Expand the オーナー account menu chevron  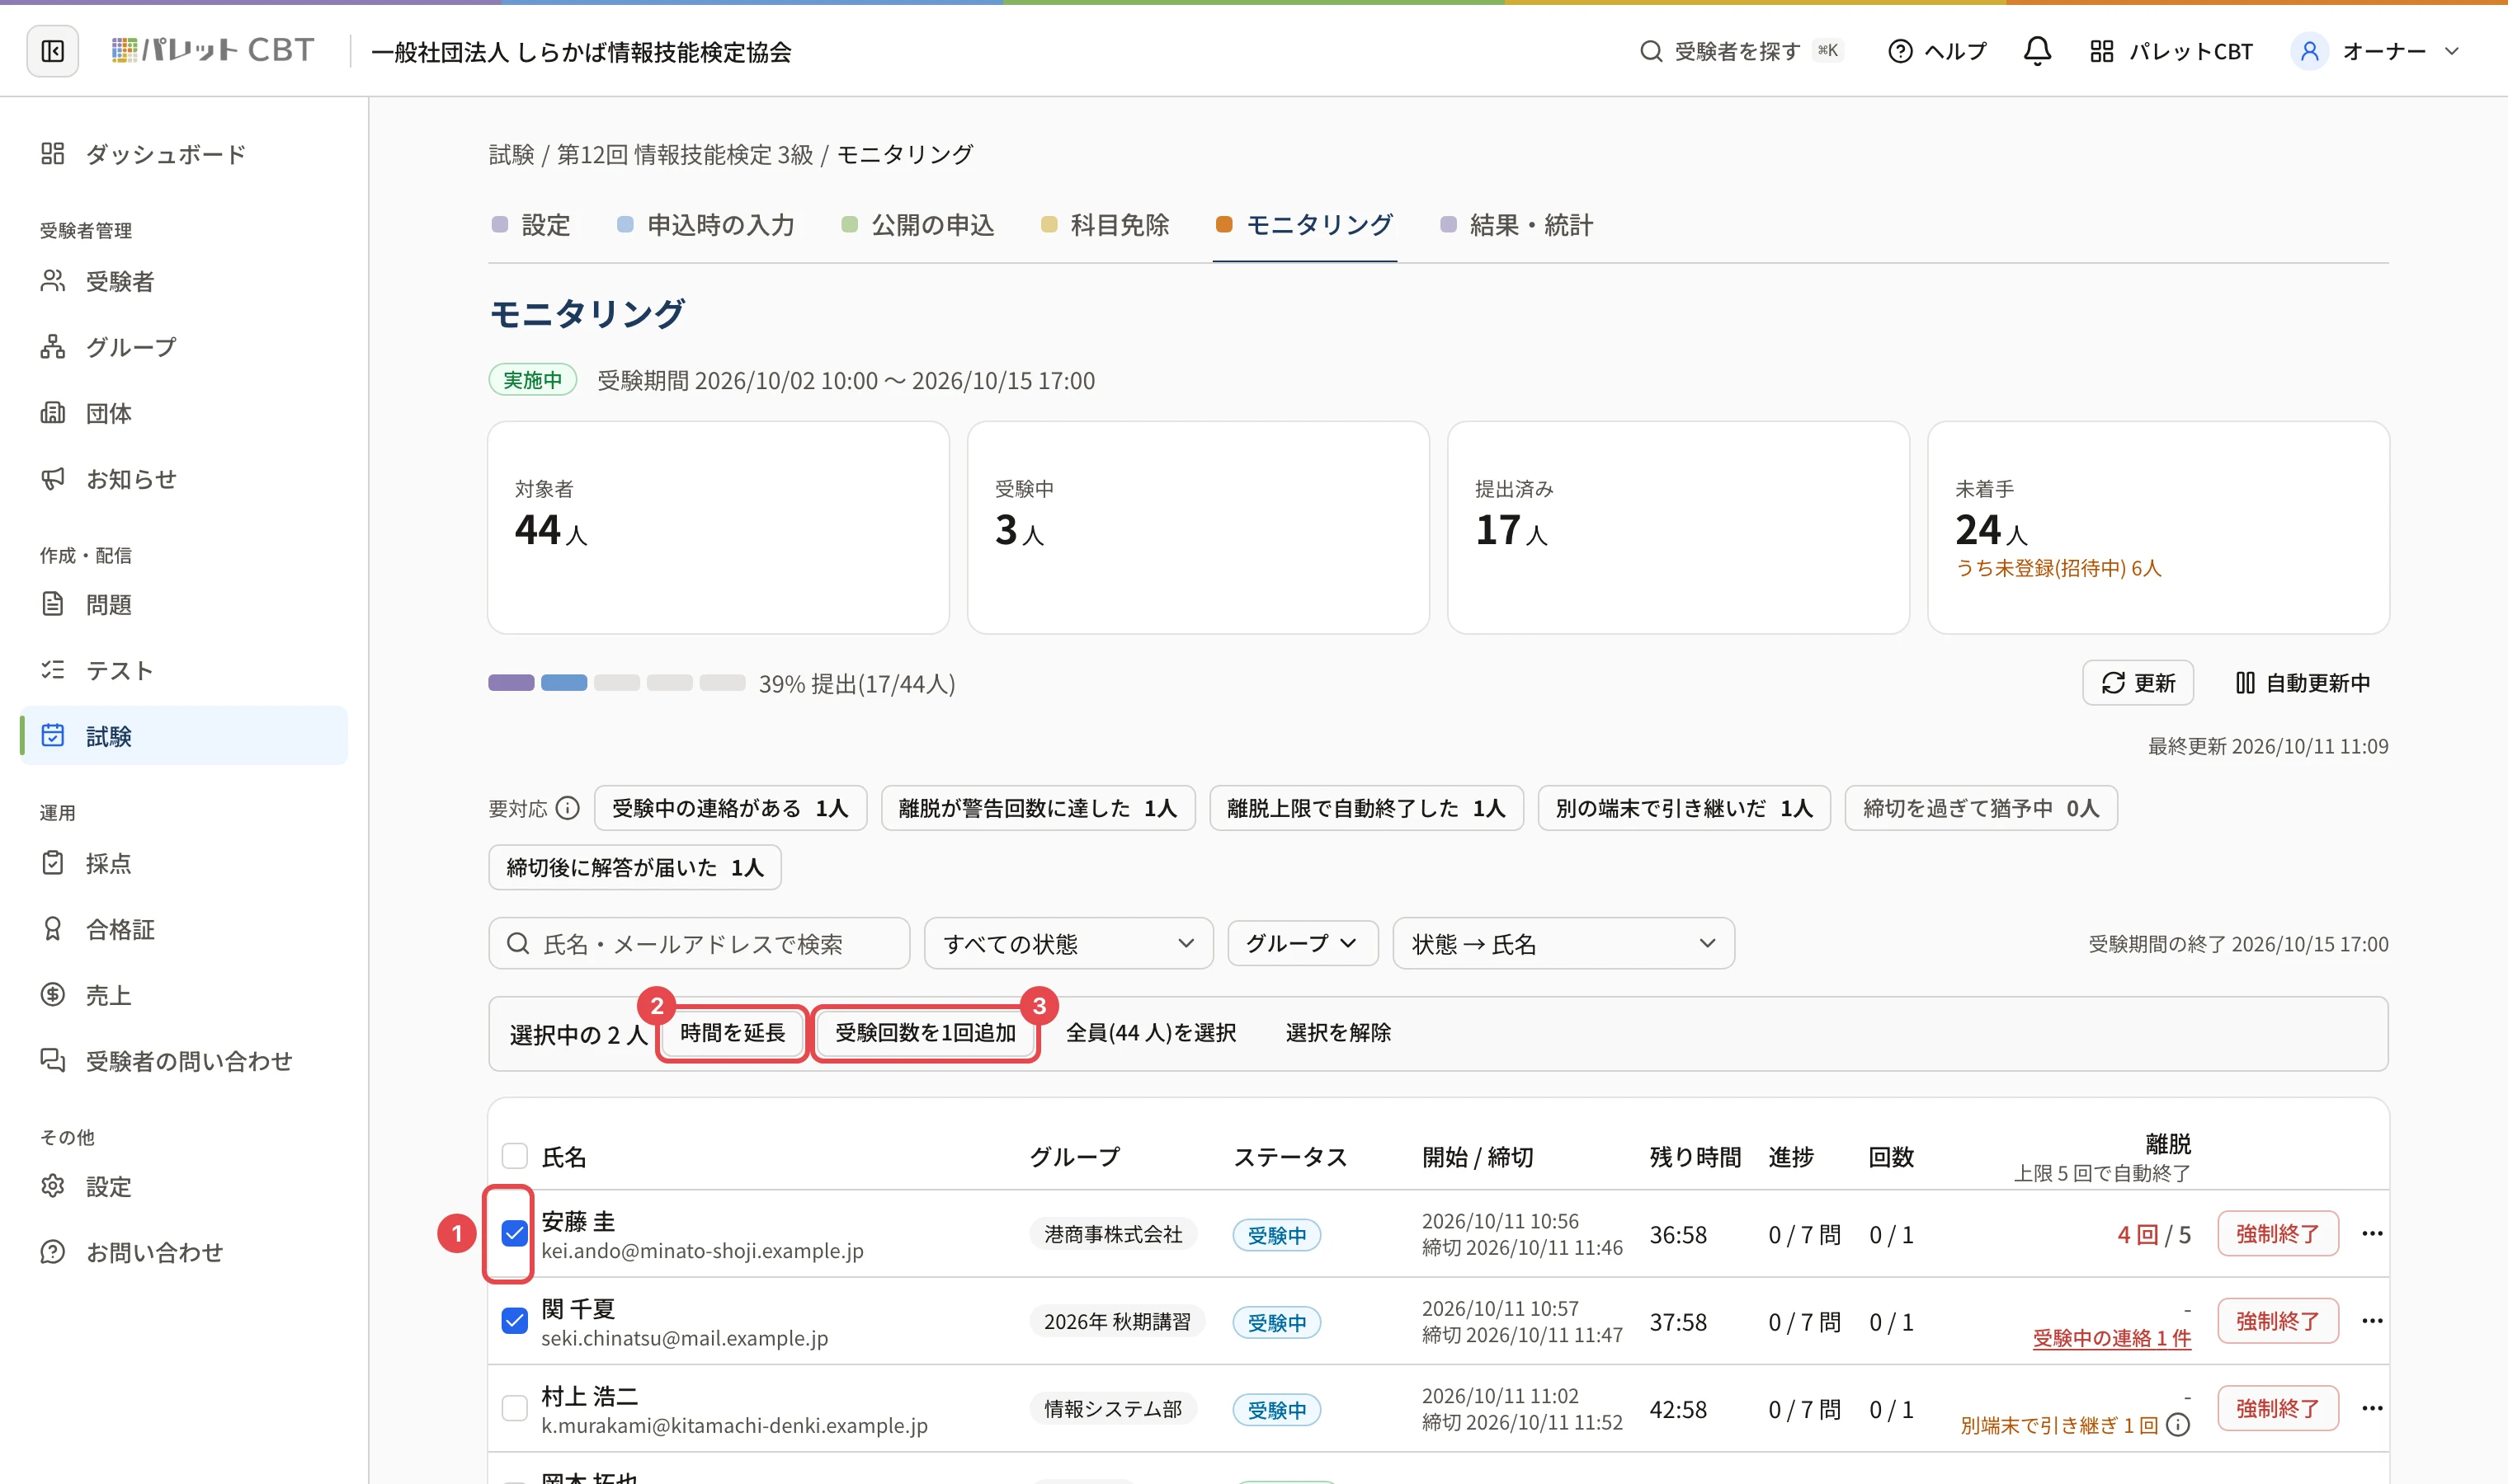click(2452, 51)
